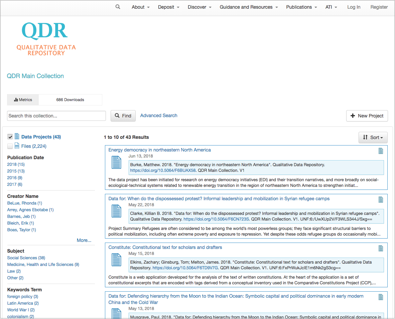Filter by keyword World War I (2)
This screenshot has width=395, height=319.
pos(21,310)
